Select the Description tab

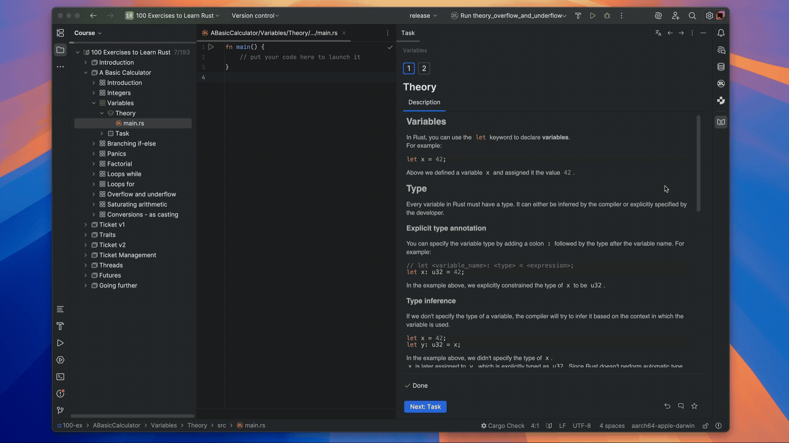(x=424, y=102)
